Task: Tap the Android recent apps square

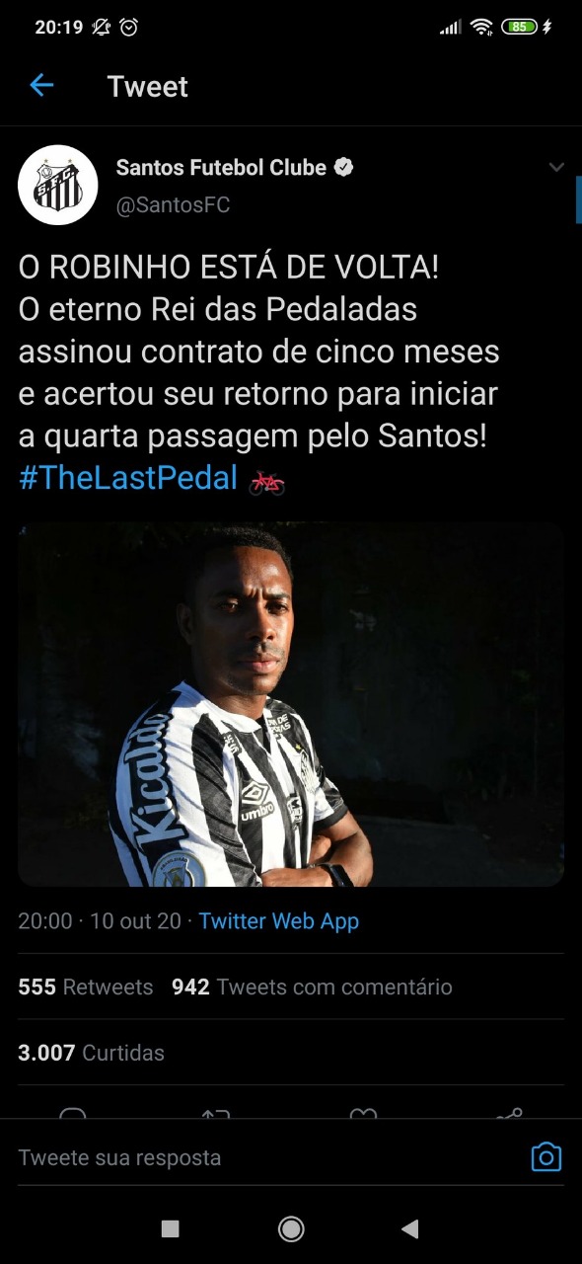Action: click(170, 1228)
